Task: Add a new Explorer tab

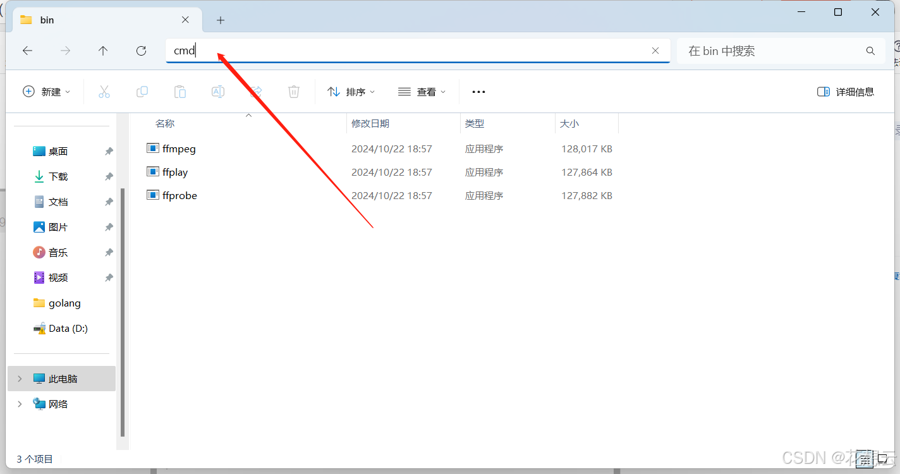Action: point(220,20)
